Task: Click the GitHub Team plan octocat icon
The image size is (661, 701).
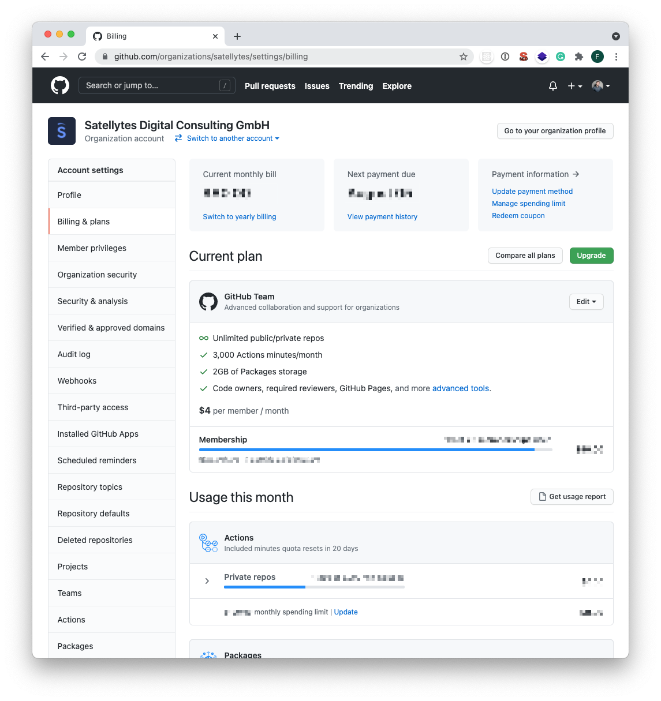Action: [x=208, y=301]
